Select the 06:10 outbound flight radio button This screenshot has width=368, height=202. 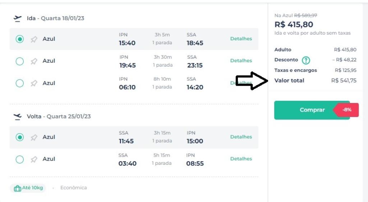[x=20, y=84]
